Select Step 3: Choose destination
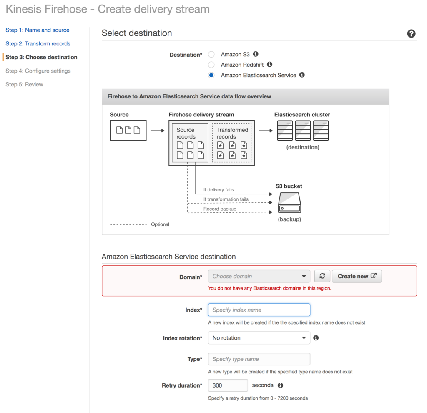This screenshot has width=427, height=413. coord(41,57)
